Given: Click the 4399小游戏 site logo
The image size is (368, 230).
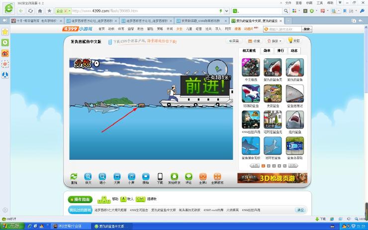Looking at the screenshot, I should click(78, 29).
